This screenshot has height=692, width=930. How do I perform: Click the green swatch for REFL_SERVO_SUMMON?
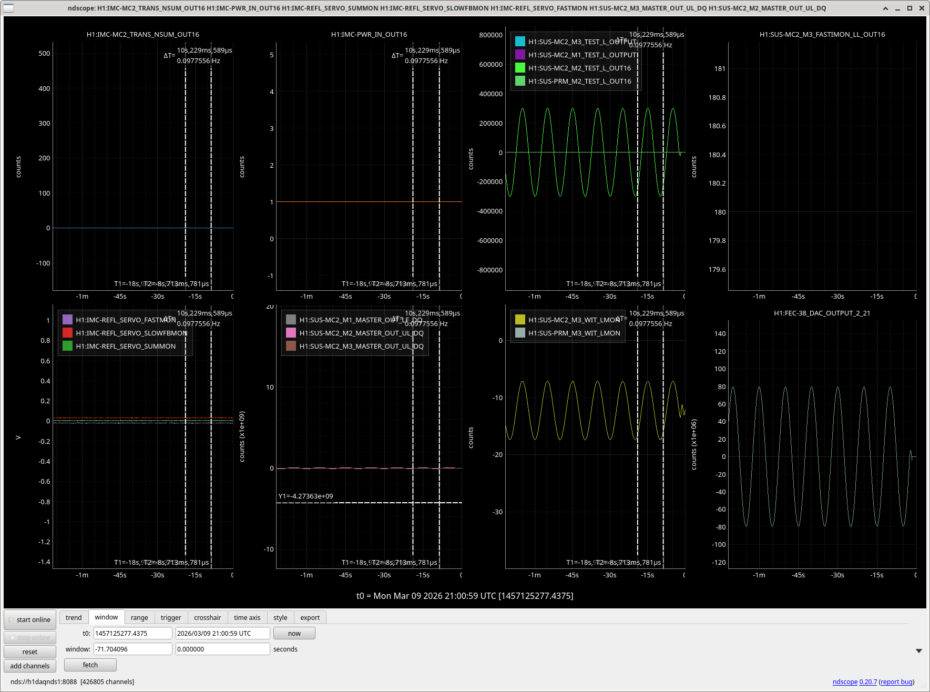click(x=67, y=346)
